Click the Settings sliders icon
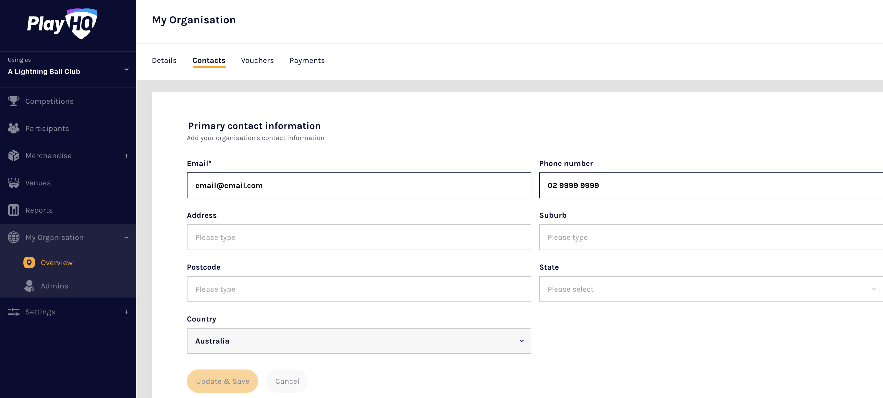 coord(14,312)
